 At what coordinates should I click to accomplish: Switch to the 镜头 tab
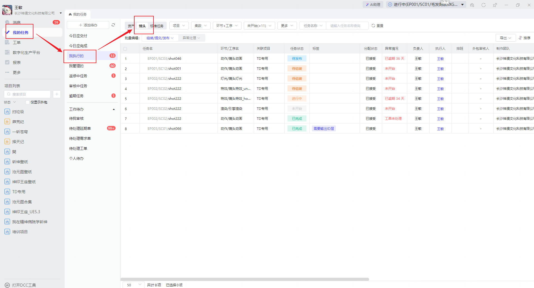142,26
